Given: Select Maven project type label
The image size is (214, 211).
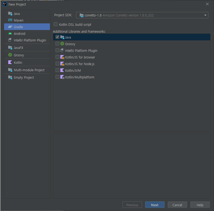Looking at the screenshot, I should pyautogui.click(x=19, y=20).
